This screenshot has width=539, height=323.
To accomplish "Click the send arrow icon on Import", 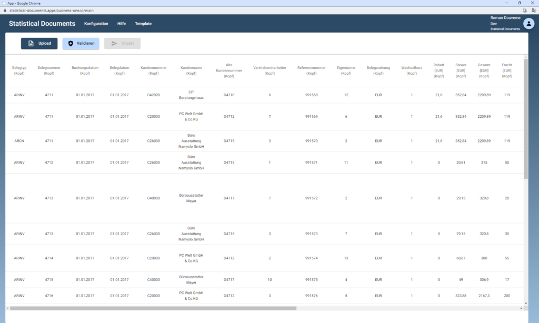I will pyautogui.click(x=114, y=44).
